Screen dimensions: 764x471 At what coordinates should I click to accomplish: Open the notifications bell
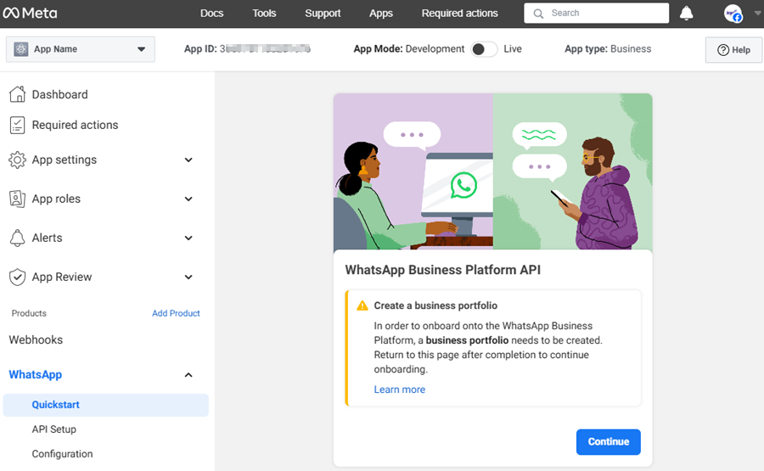(686, 13)
